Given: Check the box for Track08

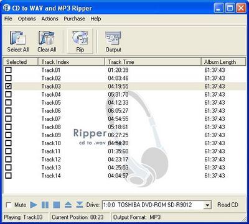Looking at the screenshot, I should click(9, 127).
